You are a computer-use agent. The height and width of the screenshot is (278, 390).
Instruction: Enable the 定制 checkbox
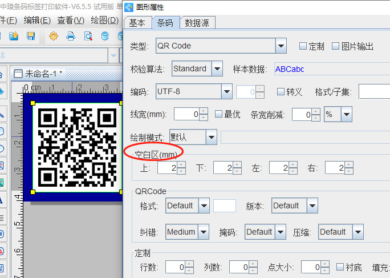[x=303, y=46]
